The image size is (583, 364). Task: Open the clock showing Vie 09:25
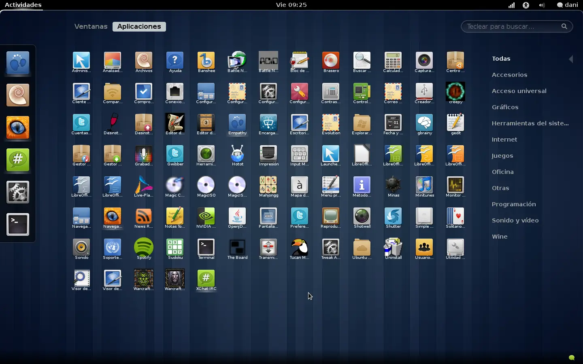[x=291, y=5]
